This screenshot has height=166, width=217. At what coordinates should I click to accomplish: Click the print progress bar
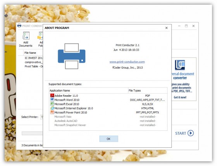click(32, 133)
